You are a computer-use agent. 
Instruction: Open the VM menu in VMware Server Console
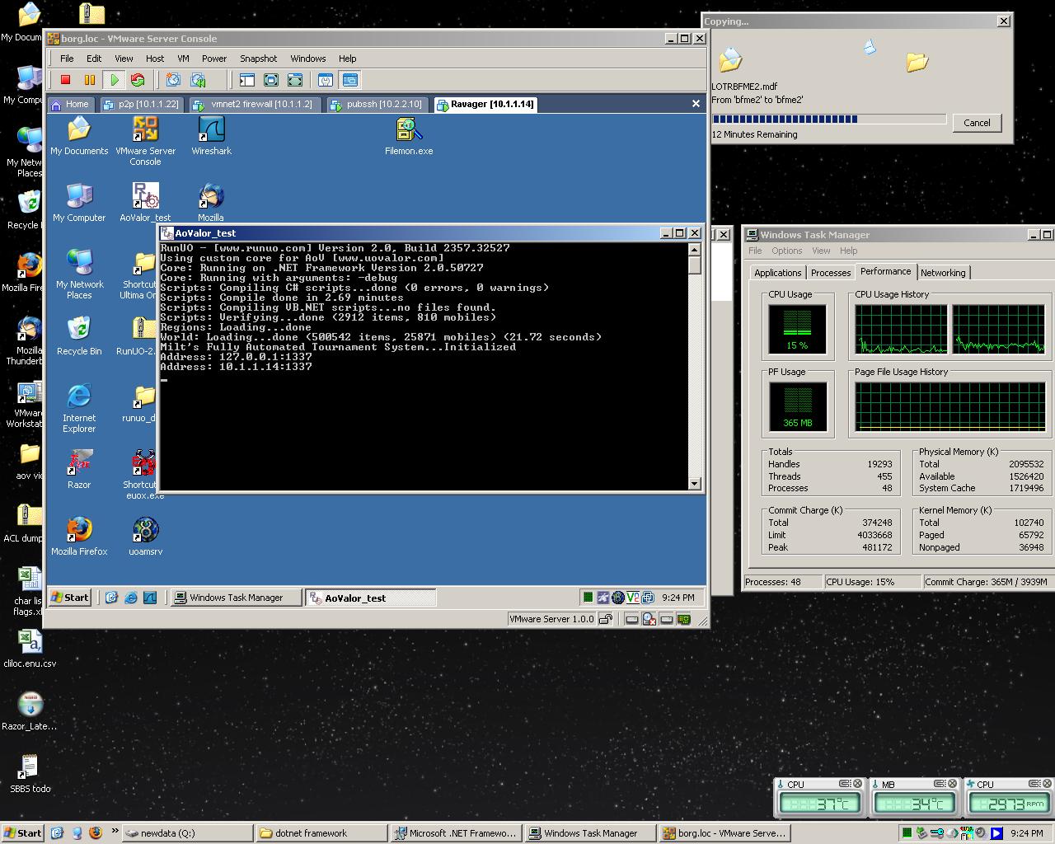click(183, 59)
